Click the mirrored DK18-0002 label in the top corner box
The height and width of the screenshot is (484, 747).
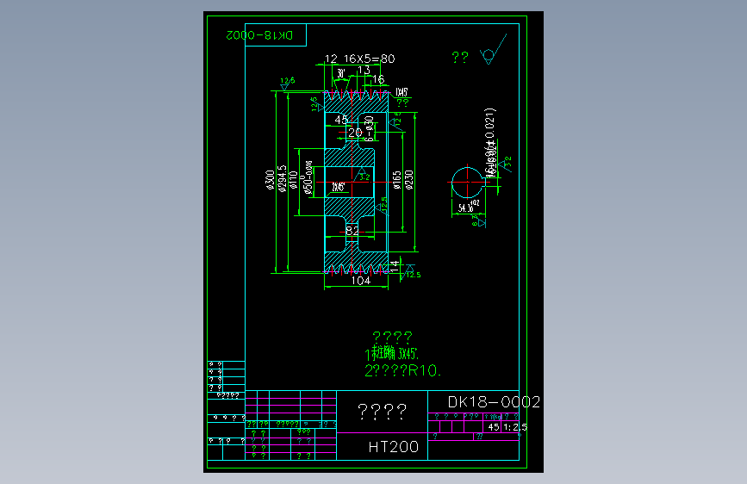(259, 35)
